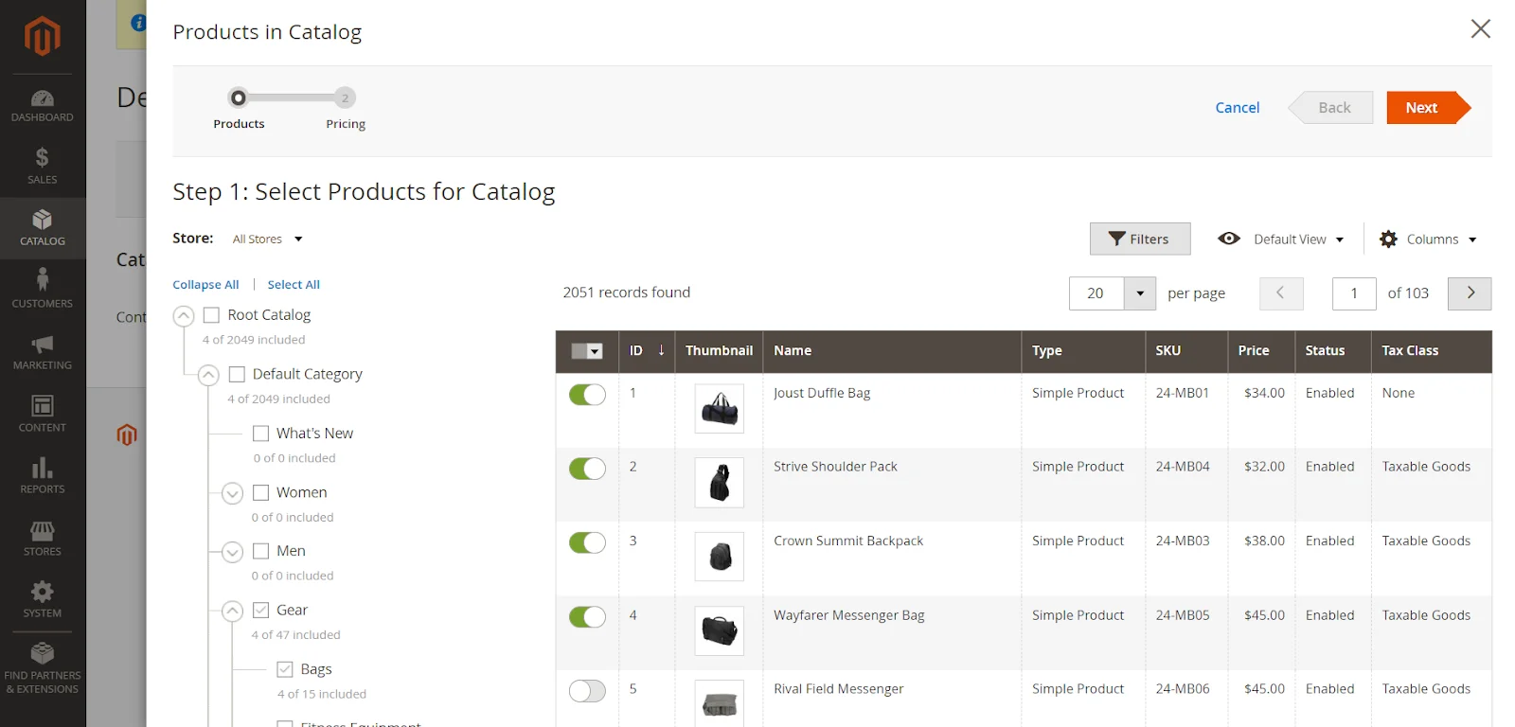Close the Products in Catalog dialog
Screen dimensions: 1515x727
pyautogui.click(x=1481, y=28)
